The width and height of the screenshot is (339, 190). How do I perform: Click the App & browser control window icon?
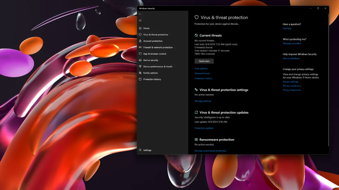pyautogui.click(x=140, y=54)
